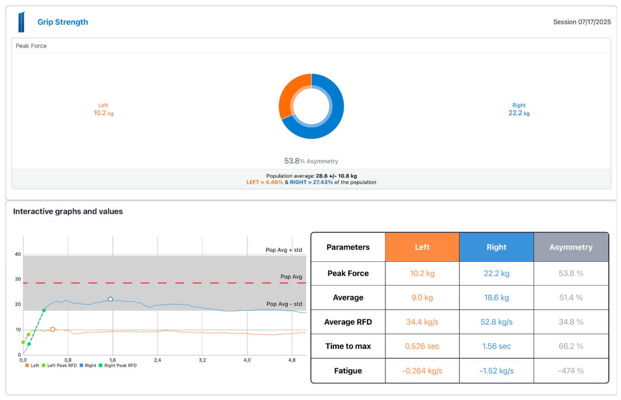621x400 pixels.
Task: Click the Grip Strength title link
Action: point(63,22)
